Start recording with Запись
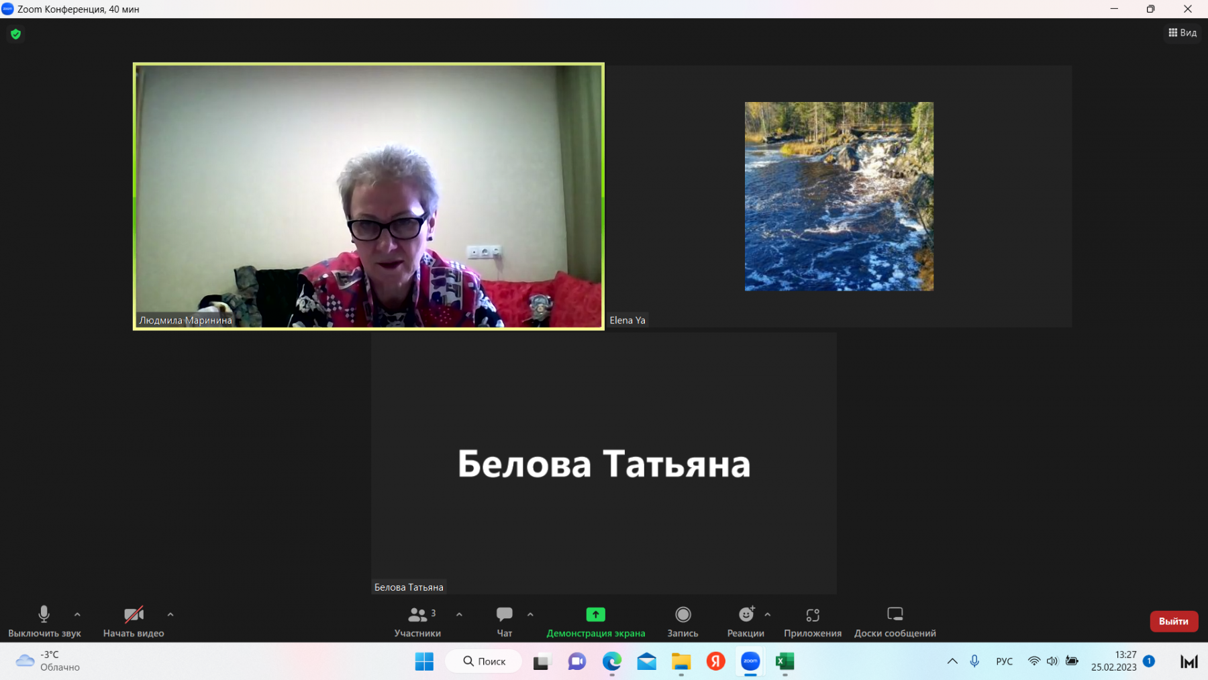Viewport: 1208px width, 680px height. click(x=683, y=622)
